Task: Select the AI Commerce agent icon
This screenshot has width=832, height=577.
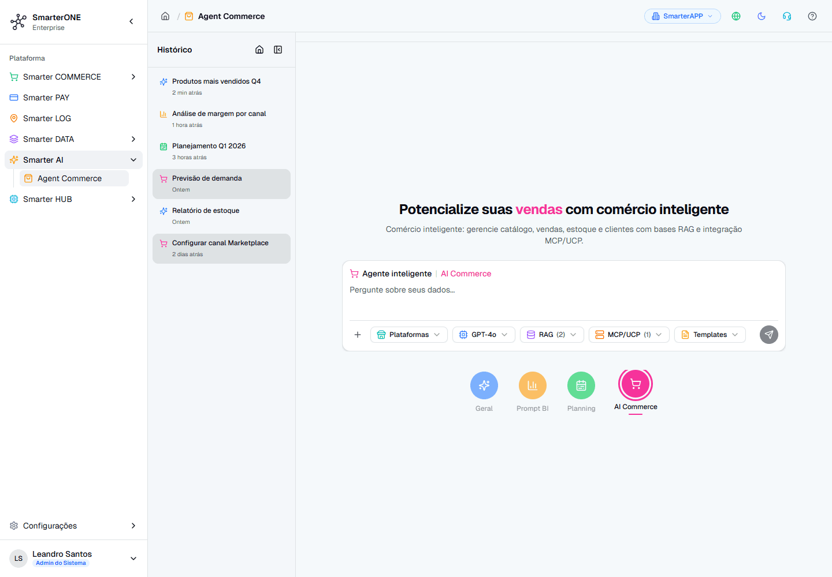Action: [636, 384]
